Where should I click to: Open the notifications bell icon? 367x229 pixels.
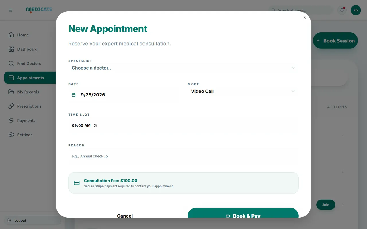coord(342,10)
